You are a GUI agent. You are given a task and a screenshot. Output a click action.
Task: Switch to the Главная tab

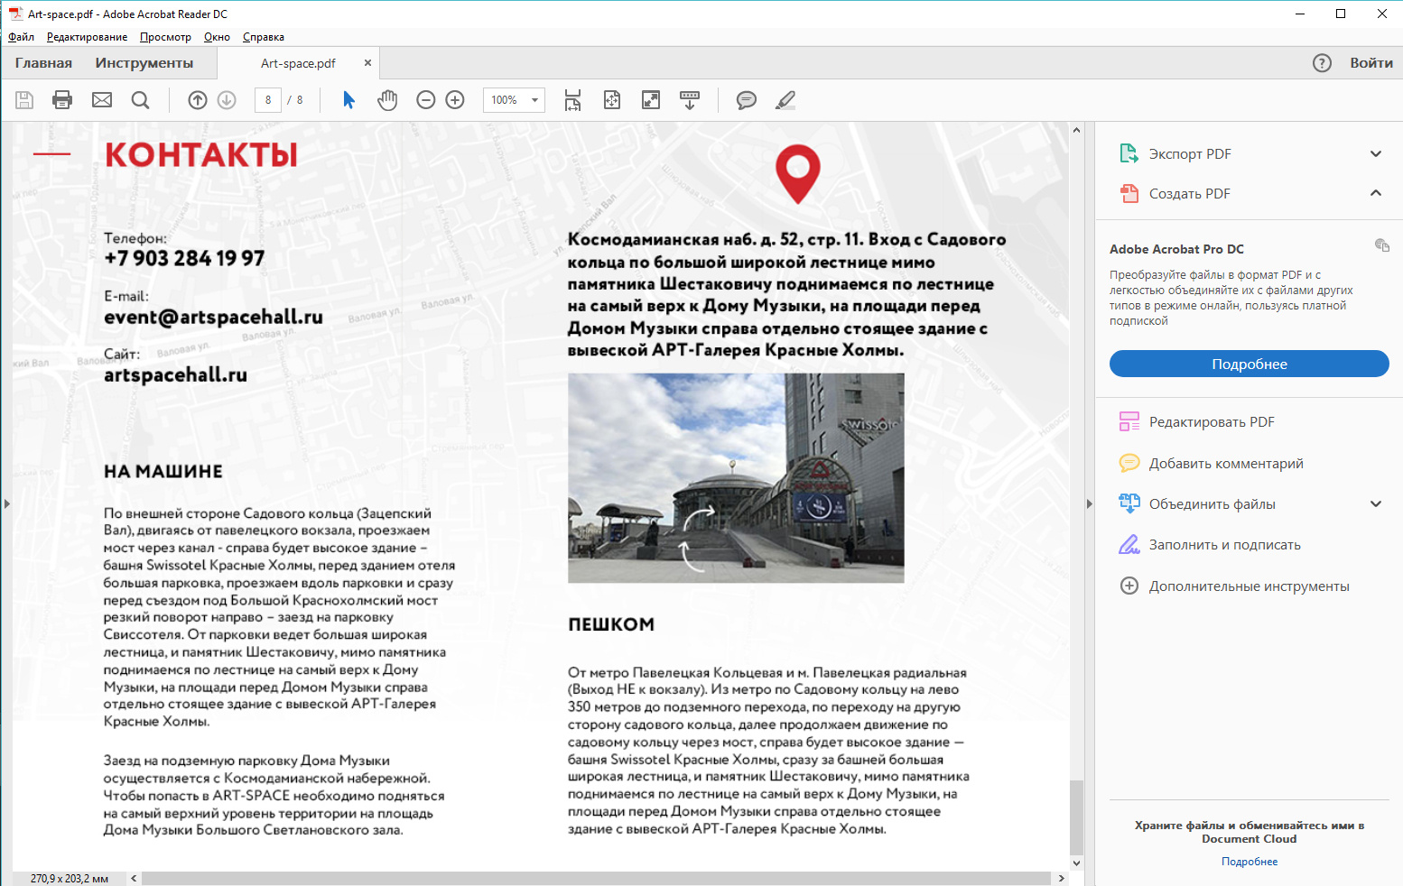[x=43, y=63]
